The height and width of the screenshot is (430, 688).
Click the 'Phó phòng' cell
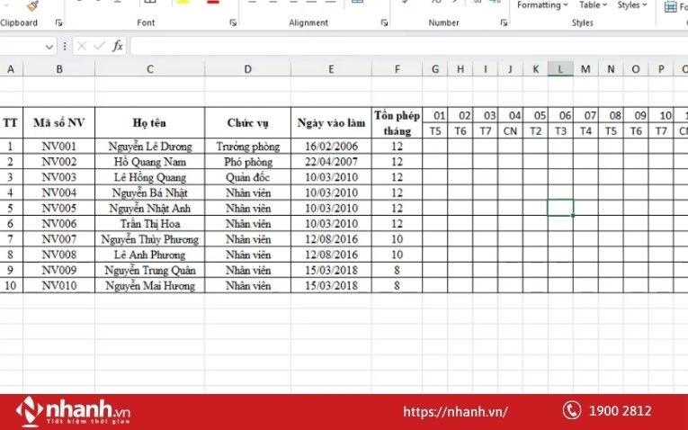[248, 162]
